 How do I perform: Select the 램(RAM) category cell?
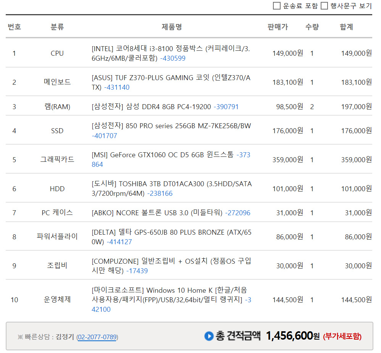point(57,106)
